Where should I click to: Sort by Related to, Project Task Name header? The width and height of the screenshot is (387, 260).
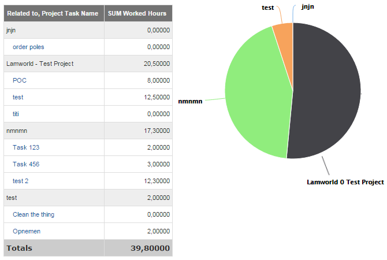point(53,13)
